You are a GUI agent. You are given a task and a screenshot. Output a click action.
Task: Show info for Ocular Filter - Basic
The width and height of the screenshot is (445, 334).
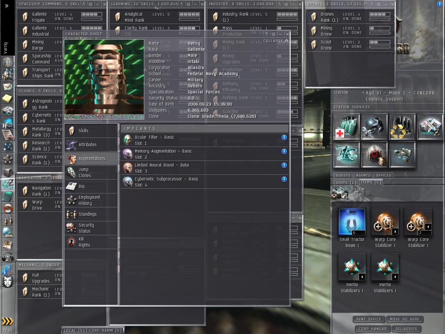(284, 137)
